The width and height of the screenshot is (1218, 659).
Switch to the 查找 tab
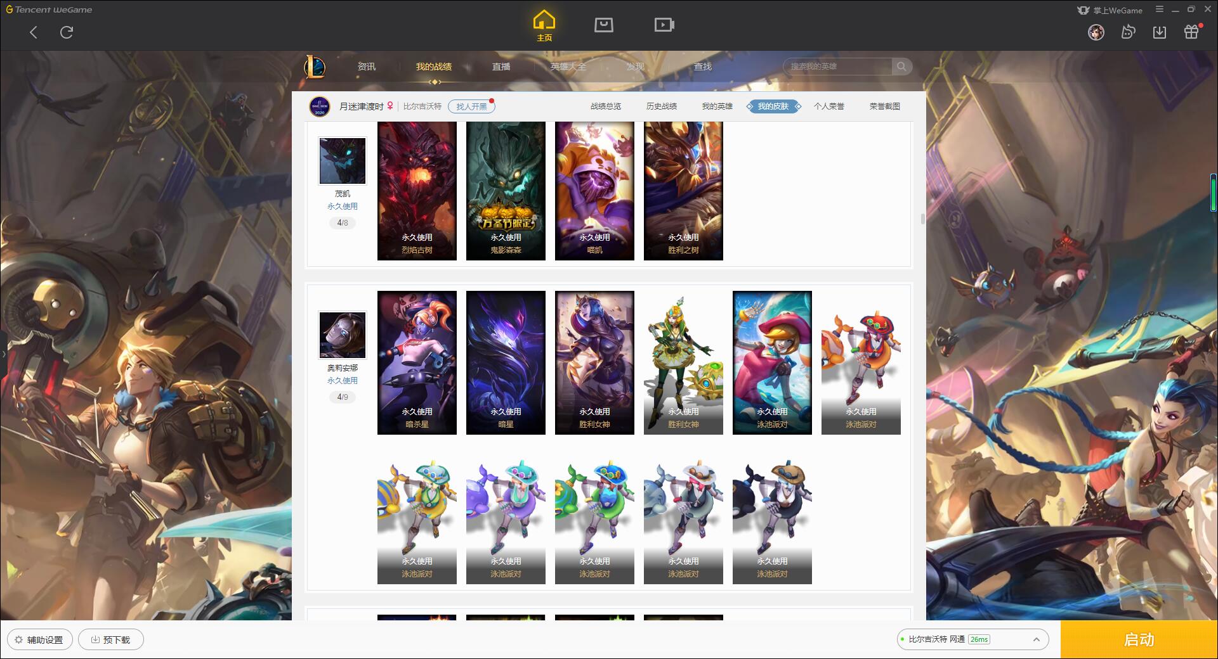pyautogui.click(x=703, y=67)
